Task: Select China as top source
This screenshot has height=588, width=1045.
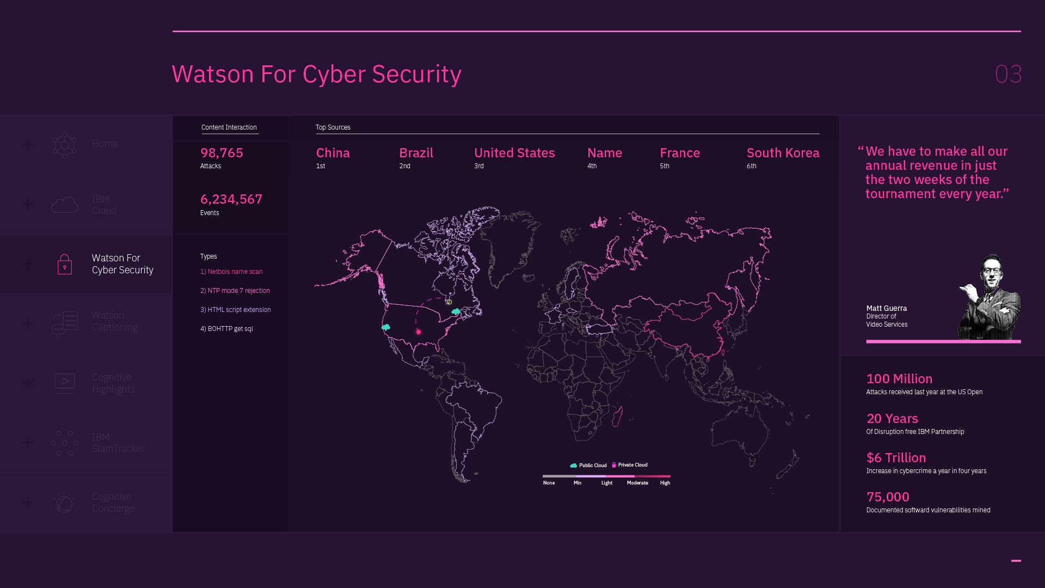Action: coord(333,154)
